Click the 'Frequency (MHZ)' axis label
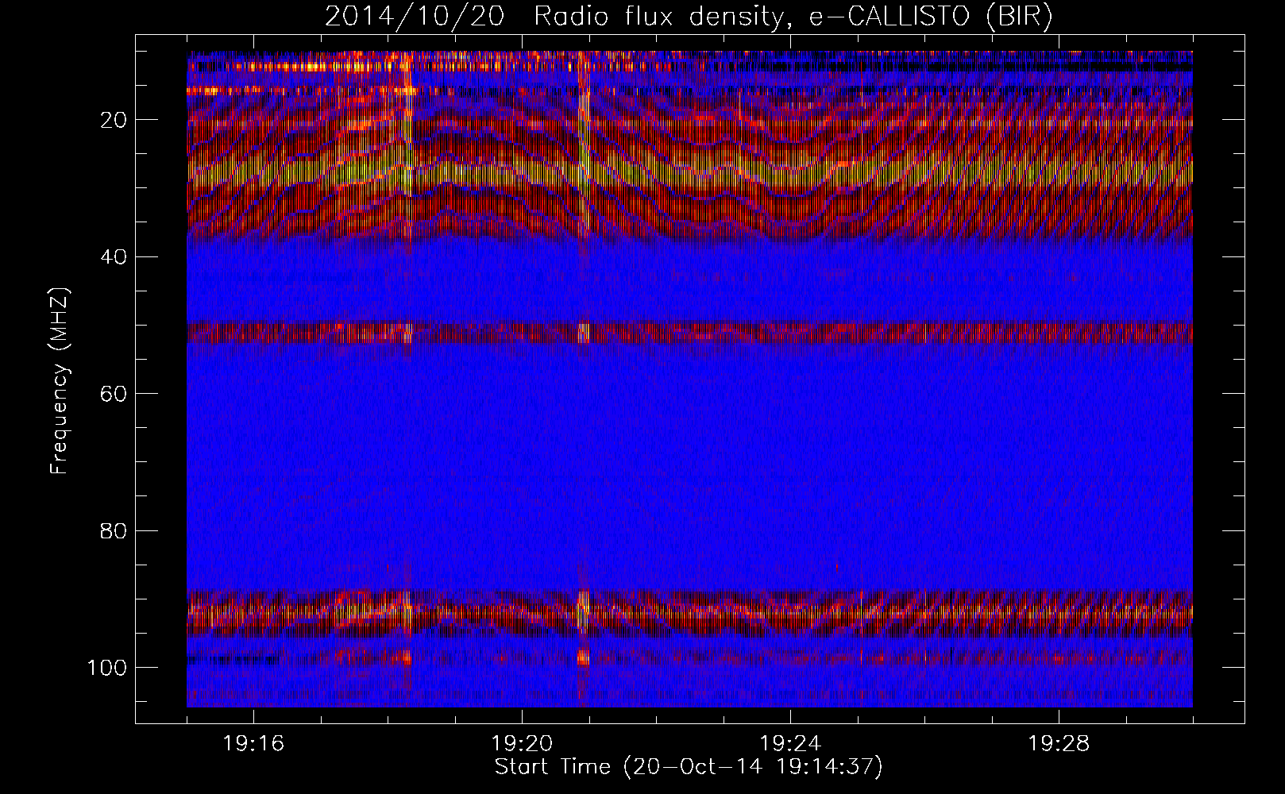The width and height of the screenshot is (1285, 794). click(60, 381)
